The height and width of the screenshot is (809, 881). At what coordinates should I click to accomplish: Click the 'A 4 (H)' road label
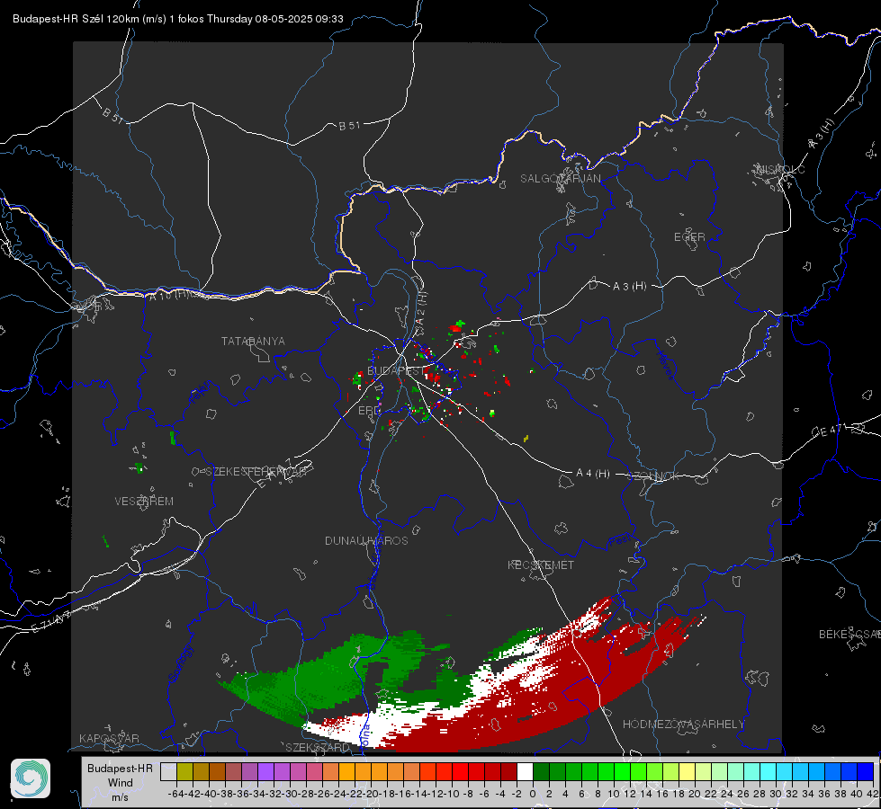pyautogui.click(x=593, y=474)
